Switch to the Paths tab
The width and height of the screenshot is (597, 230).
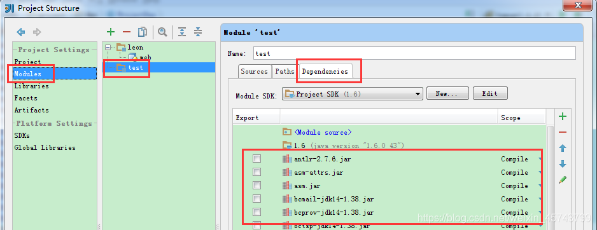[x=284, y=71]
